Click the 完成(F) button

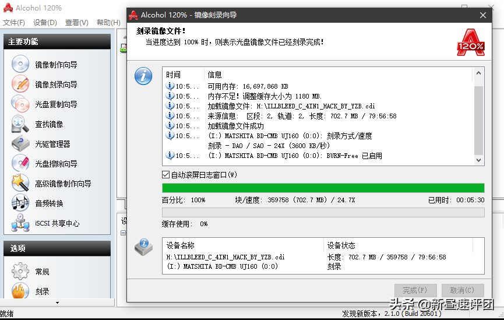tap(415, 290)
